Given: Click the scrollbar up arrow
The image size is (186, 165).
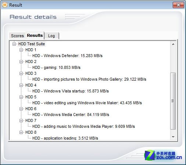Looking at the screenshot, I should (173, 44).
